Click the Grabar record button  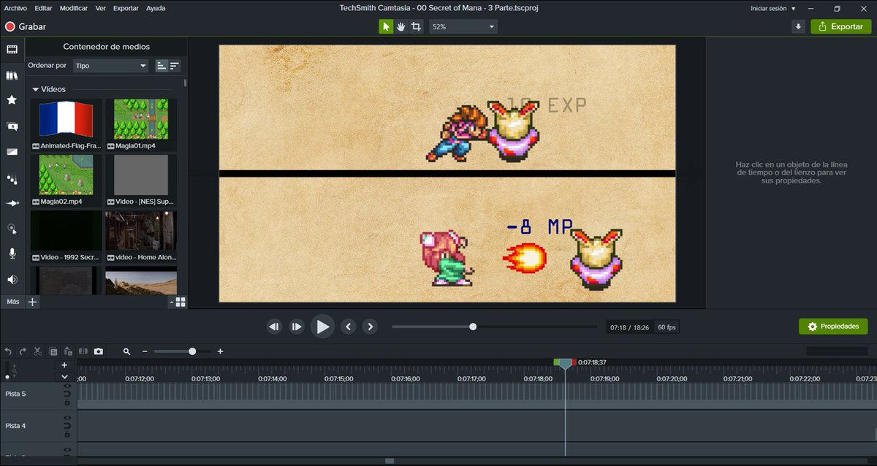26,26
